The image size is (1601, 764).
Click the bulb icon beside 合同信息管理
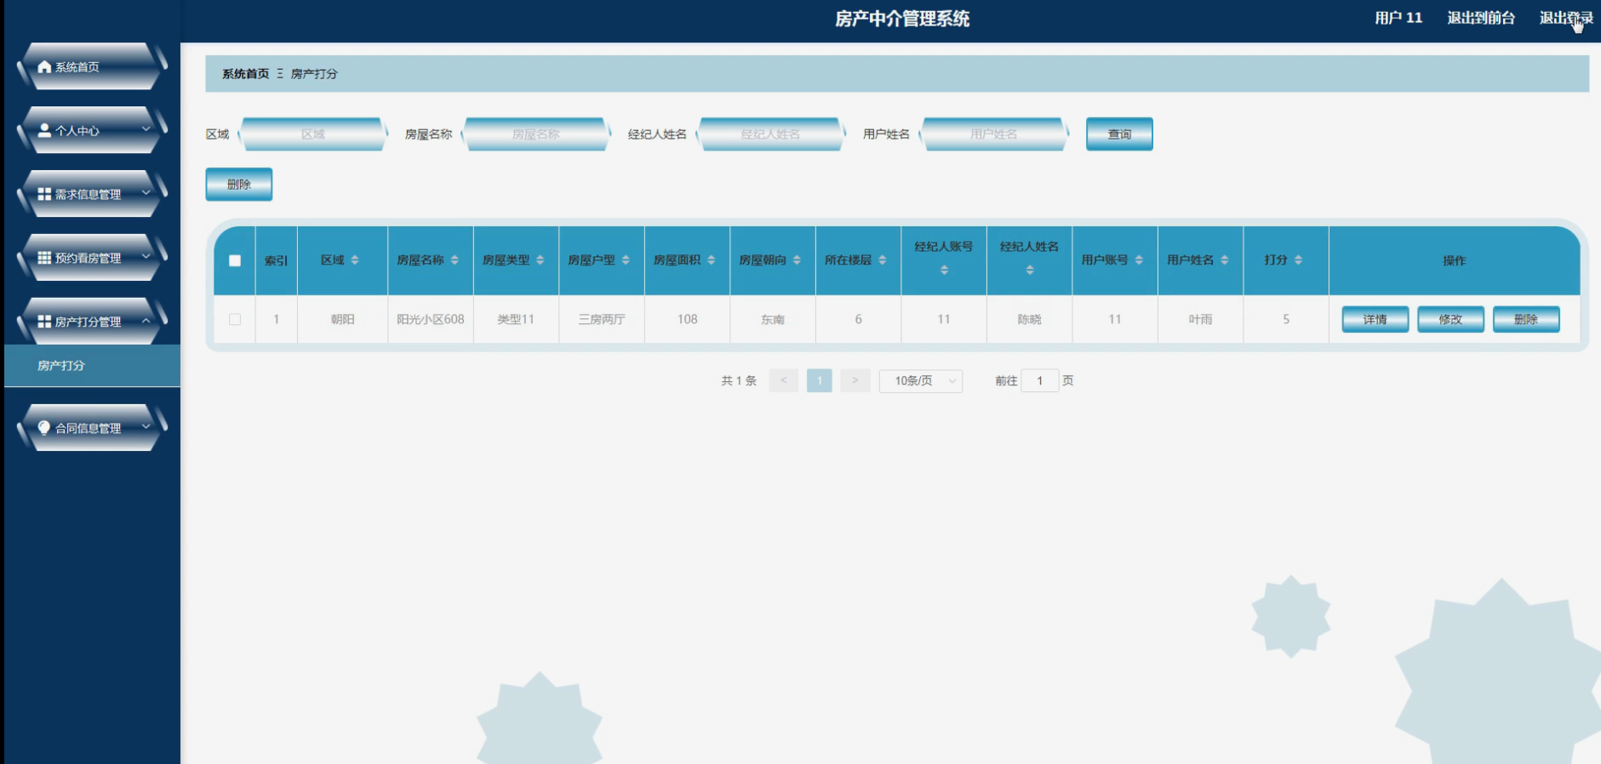pos(44,428)
